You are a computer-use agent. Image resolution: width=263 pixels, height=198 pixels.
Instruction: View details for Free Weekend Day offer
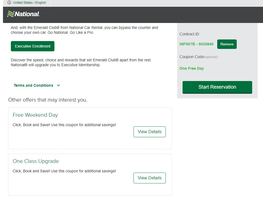point(150,132)
